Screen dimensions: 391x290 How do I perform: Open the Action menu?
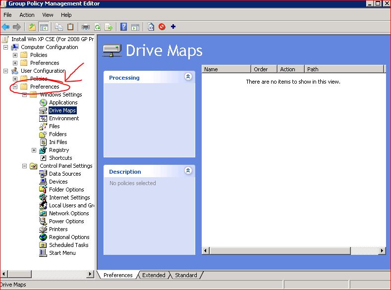tap(27, 15)
